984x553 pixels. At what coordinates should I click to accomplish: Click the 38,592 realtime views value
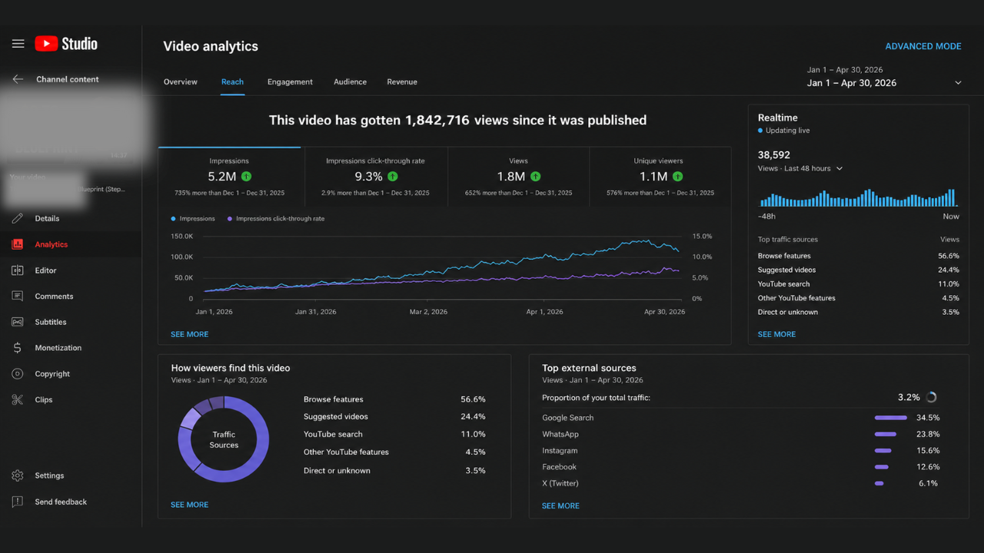(x=774, y=154)
